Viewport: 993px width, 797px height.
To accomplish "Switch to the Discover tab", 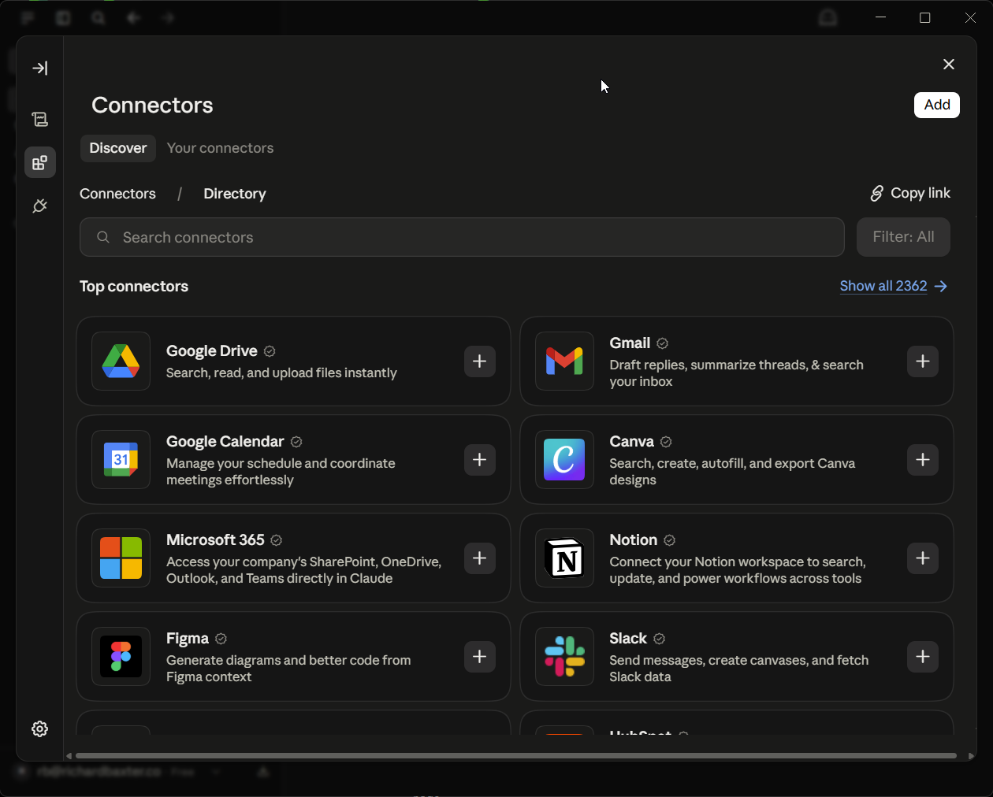I will coord(118,148).
